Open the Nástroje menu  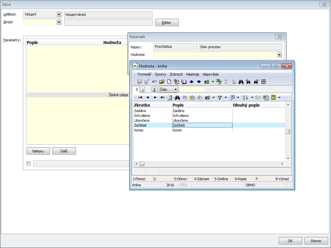click(x=193, y=74)
